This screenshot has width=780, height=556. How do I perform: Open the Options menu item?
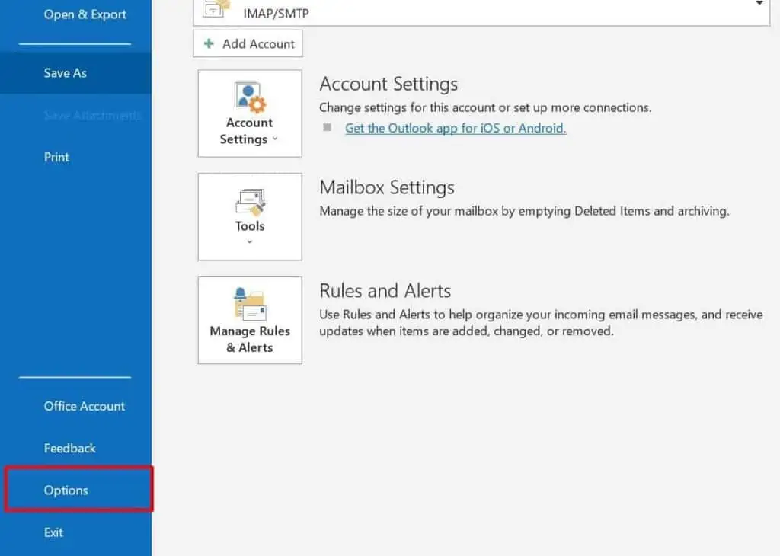click(78, 490)
